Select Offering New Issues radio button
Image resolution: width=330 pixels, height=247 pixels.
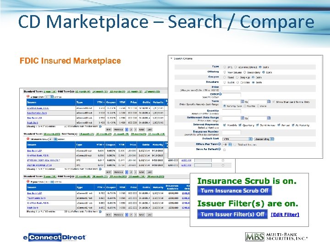225,72
